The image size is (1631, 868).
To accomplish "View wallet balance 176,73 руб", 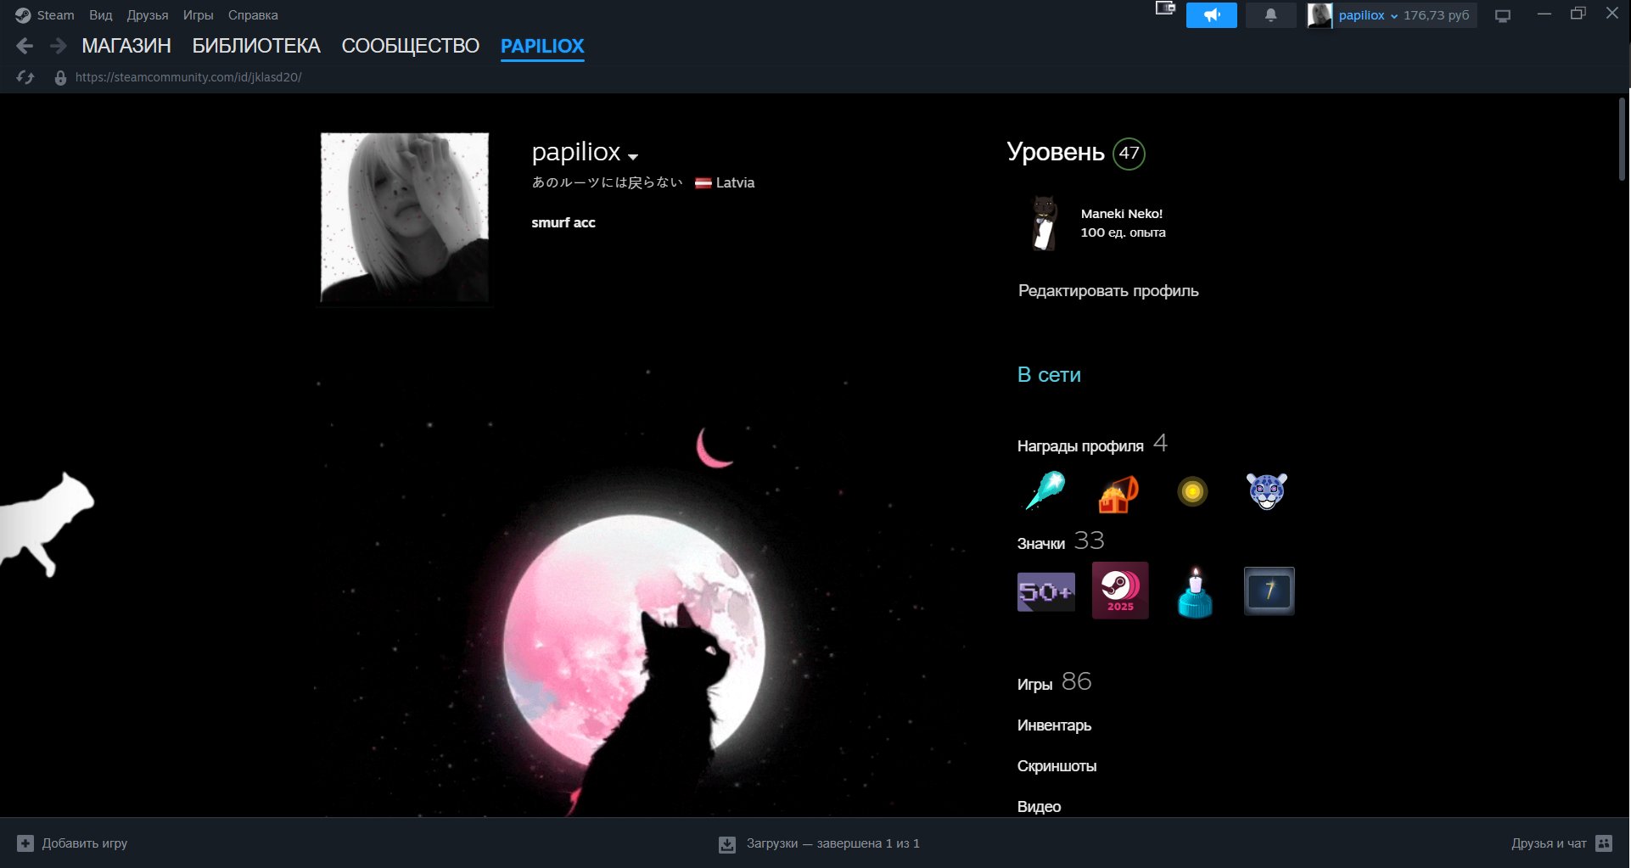I will click(x=1436, y=15).
